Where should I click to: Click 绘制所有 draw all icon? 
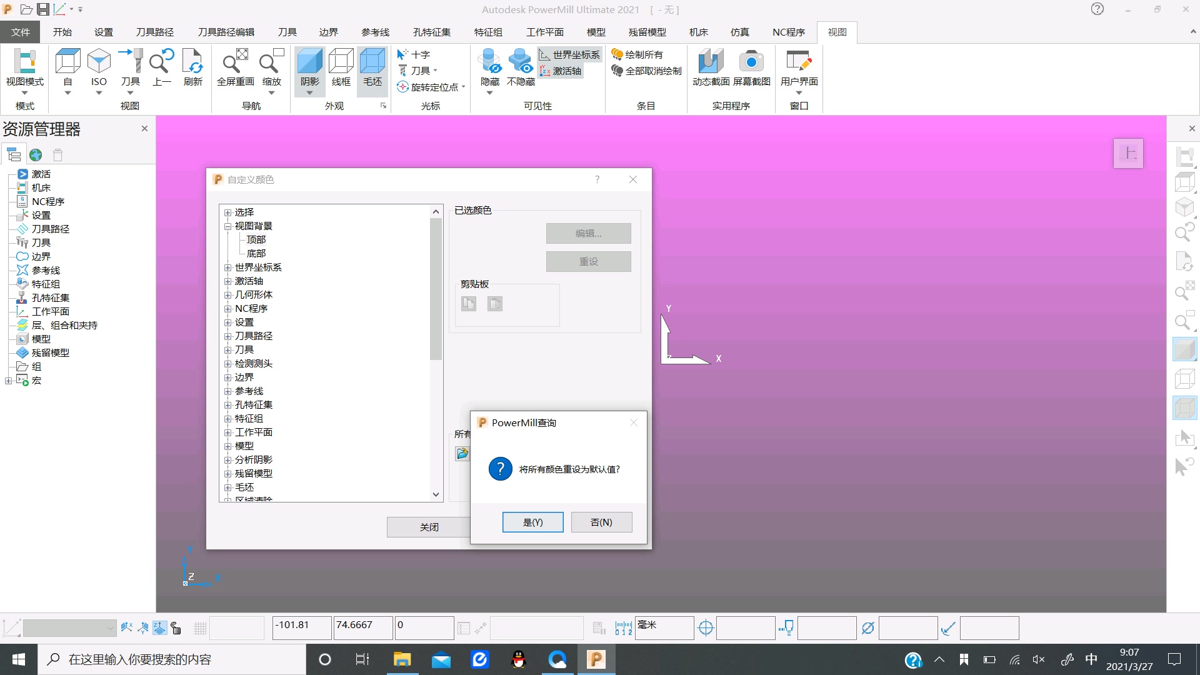coord(637,54)
